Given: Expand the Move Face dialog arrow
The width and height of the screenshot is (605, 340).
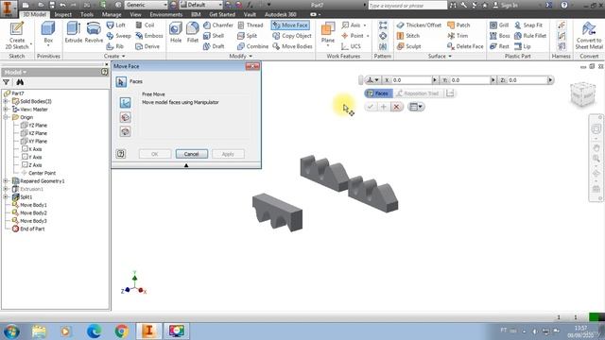Looking at the screenshot, I should (186, 165).
